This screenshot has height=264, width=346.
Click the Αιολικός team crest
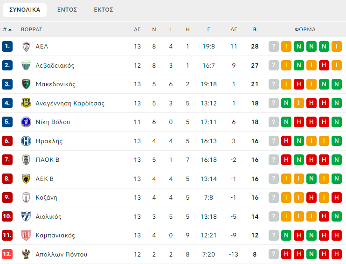(x=26, y=216)
